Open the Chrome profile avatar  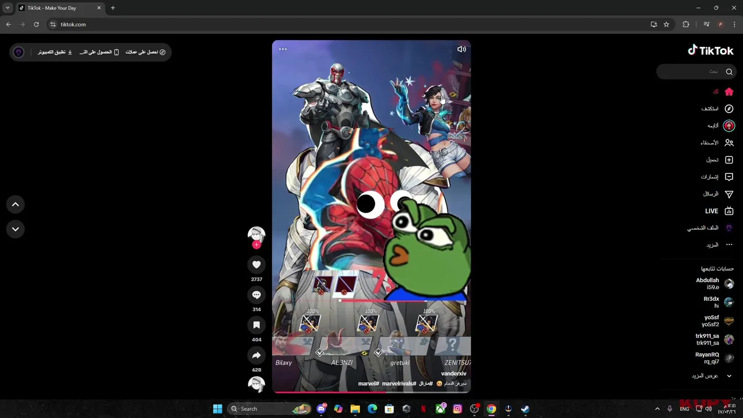720,24
